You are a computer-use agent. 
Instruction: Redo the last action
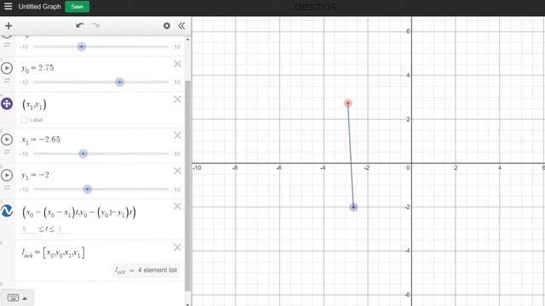point(95,25)
